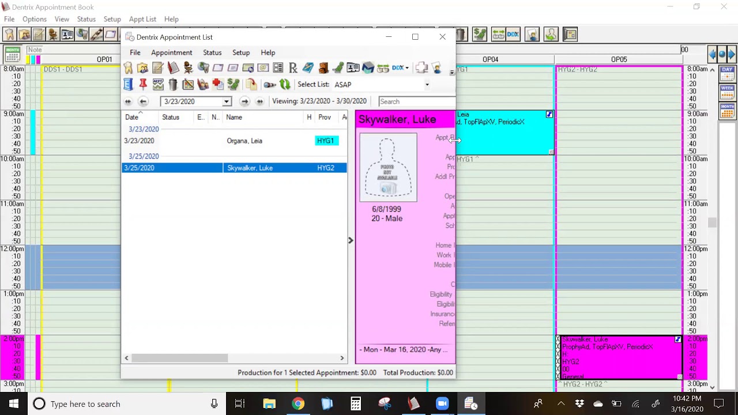The width and height of the screenshot is (738, 415).
Task: Click the Day view button in Appointment Book
Action: point(726,75)
